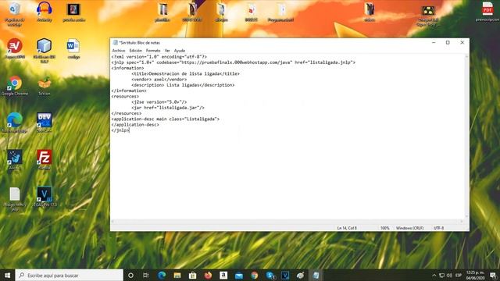The height and width of the screenshot is (281, 500).
Task: Expand hidden system tray icons
Action: tap(434, 276)
